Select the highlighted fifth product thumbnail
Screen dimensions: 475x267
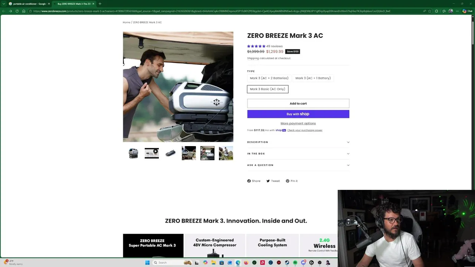pos(207,153)
